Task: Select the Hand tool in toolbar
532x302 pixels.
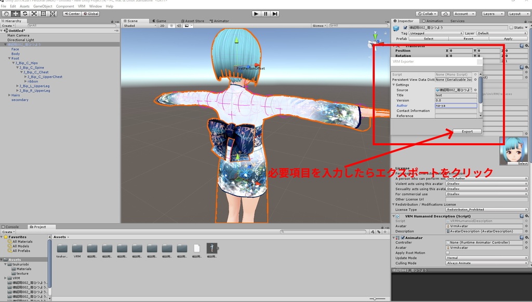Action: coord(6,13)
